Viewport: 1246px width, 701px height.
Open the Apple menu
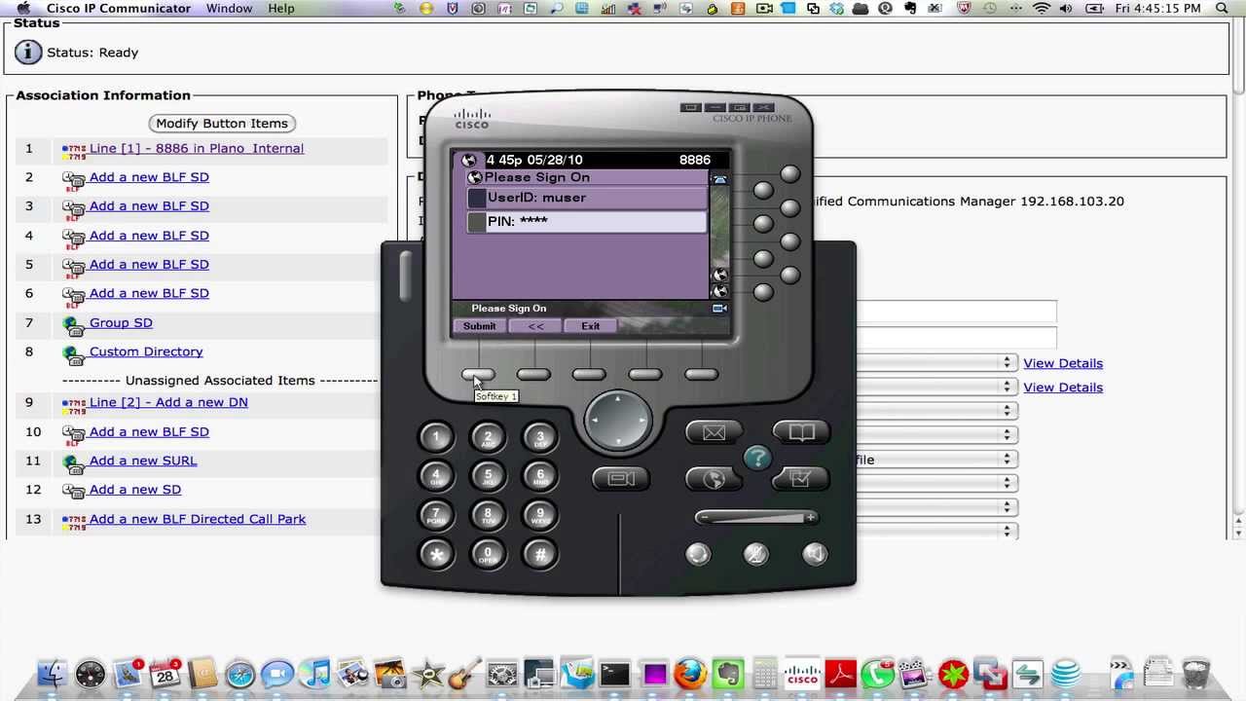(23, 9)
